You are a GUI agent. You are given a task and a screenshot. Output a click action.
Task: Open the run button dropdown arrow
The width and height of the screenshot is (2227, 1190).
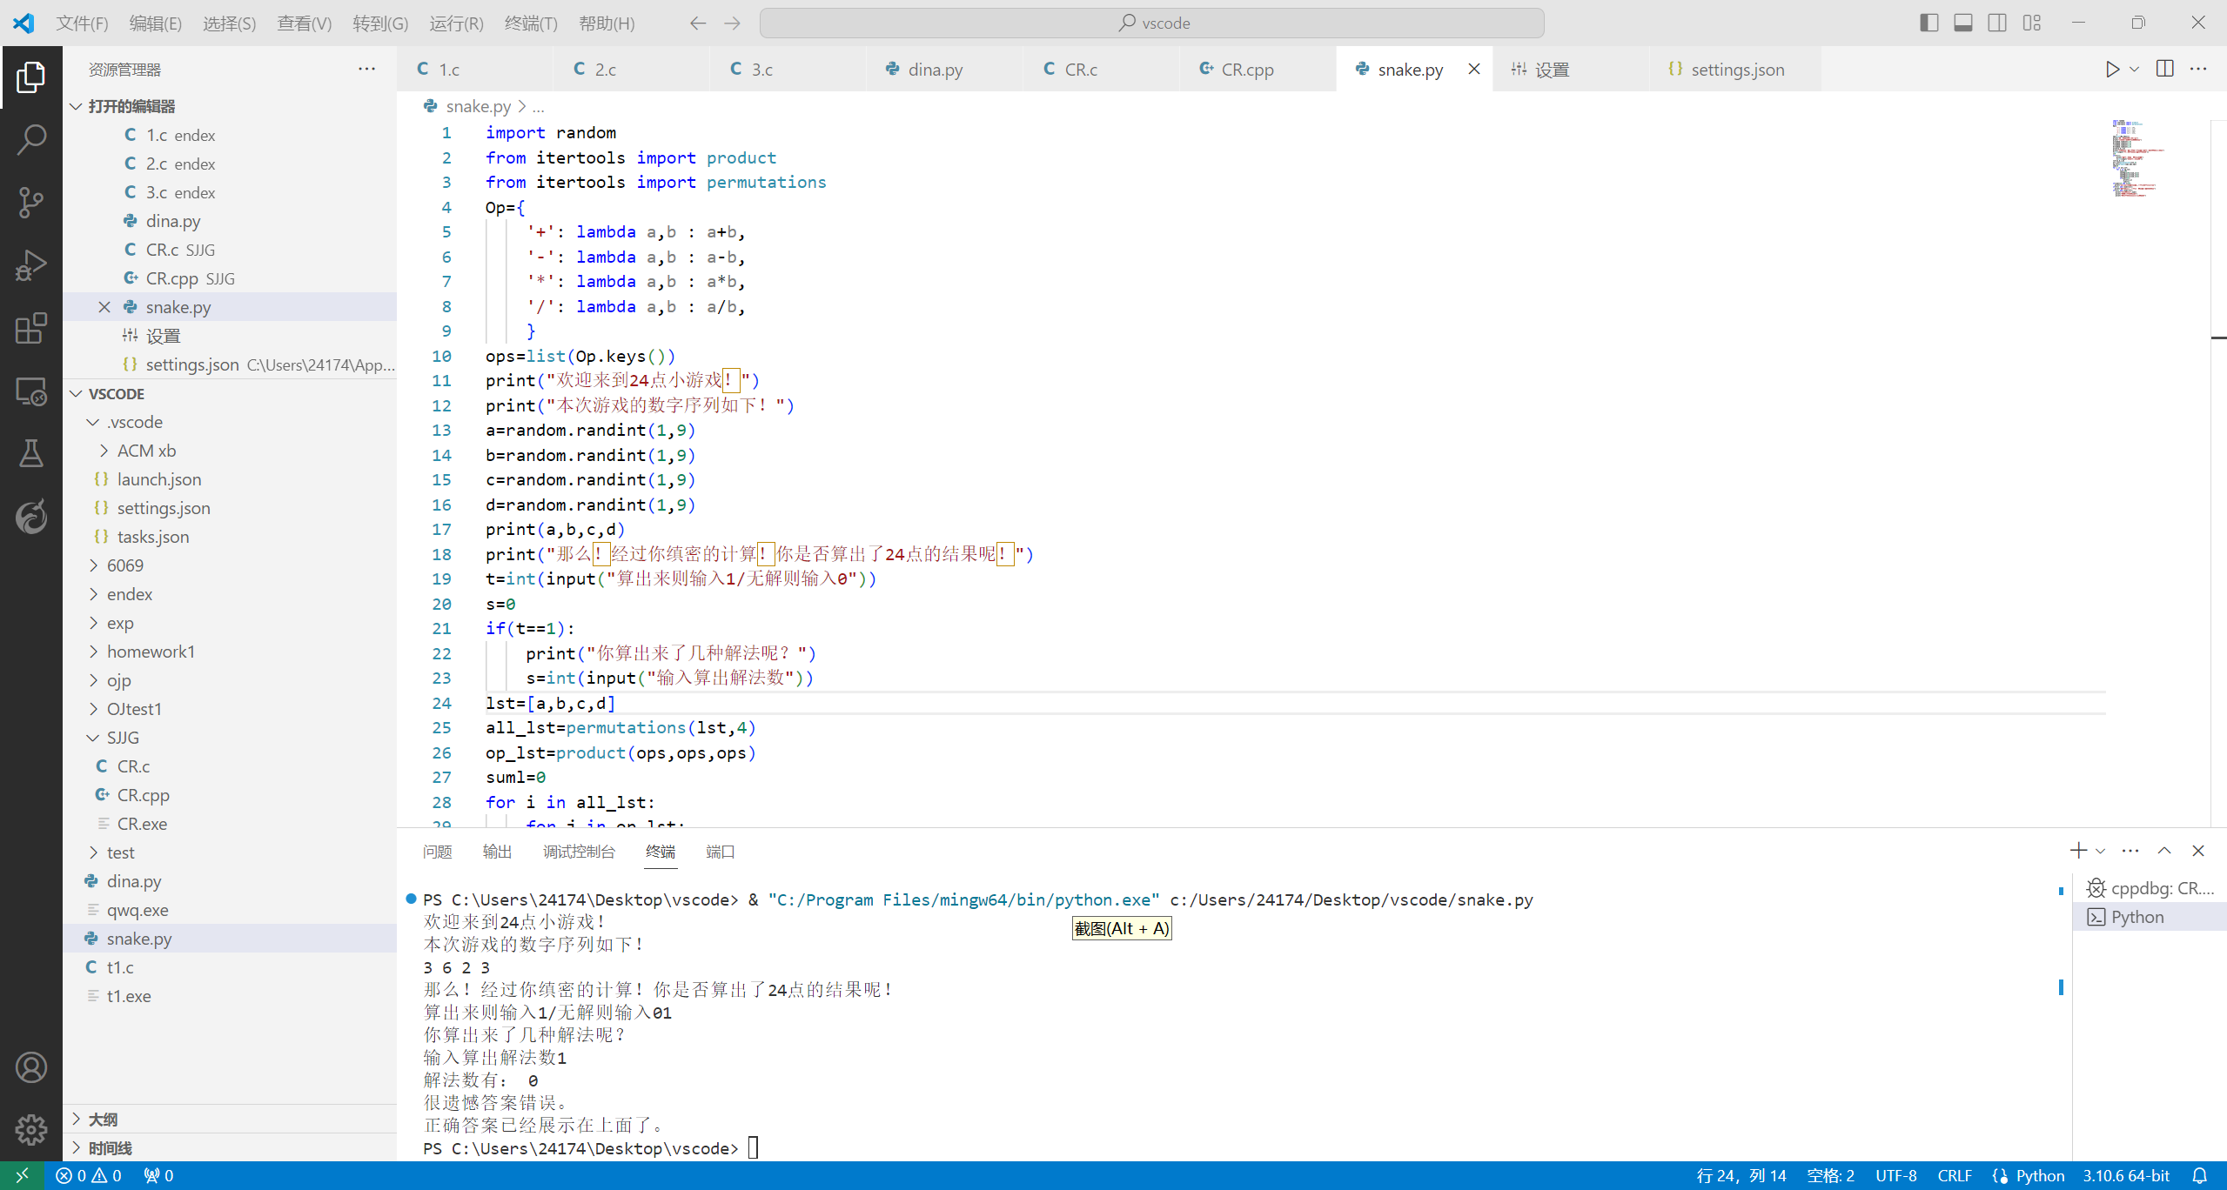coord(2134,70)
